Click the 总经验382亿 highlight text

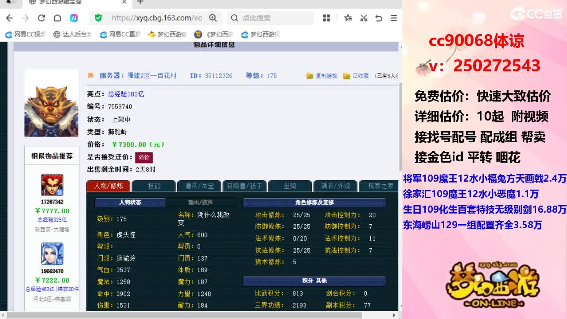pyautogui.click(x=126, y=94)
